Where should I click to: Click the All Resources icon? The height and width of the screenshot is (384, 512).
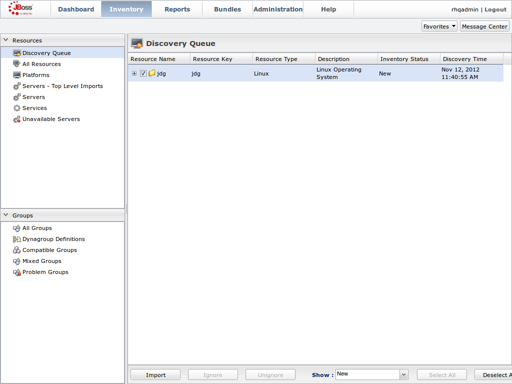click(17, 64)
